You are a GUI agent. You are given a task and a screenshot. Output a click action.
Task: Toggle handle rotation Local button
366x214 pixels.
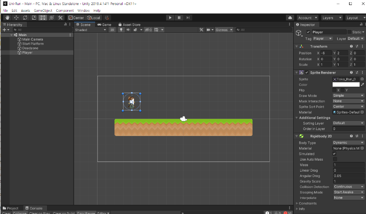click(x=93, y=18)
